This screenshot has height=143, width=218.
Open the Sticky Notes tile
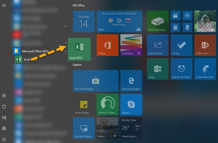click(x=84, y=105)
